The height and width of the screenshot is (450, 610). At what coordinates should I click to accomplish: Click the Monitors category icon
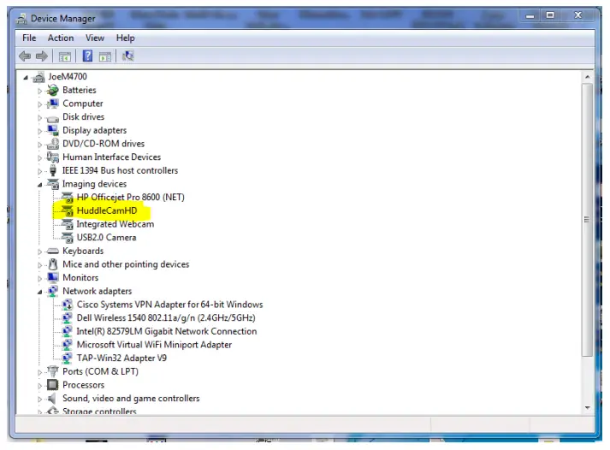(52, 278)
